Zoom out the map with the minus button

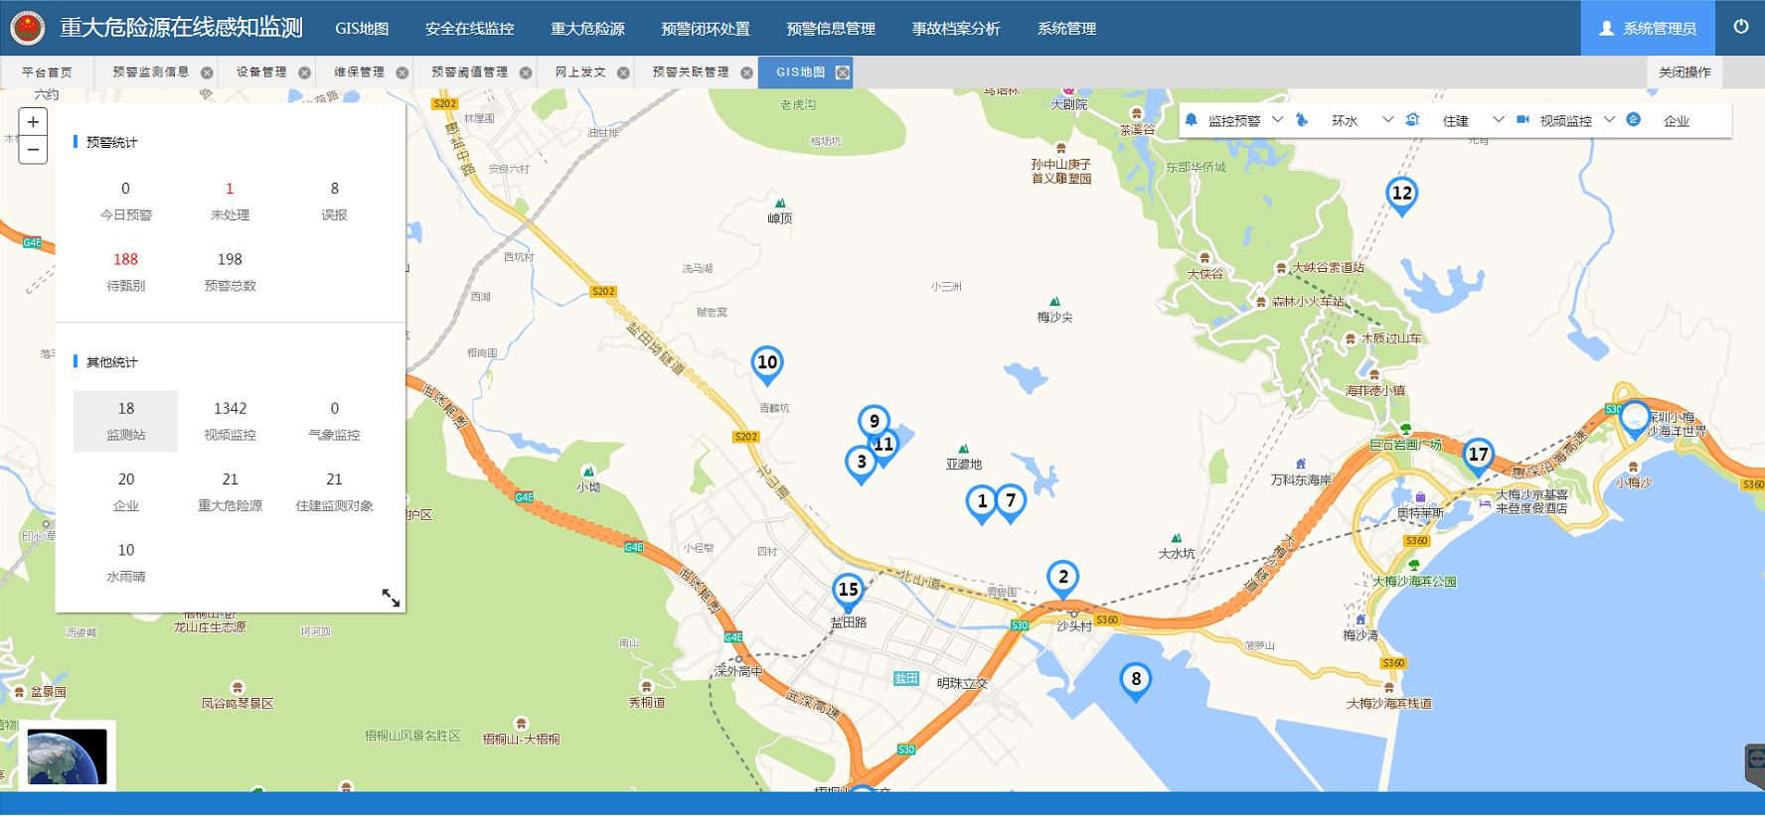[x=33, y=150]
